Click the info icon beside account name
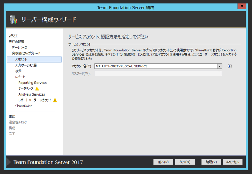252x174 pixels. click(229, 66)
